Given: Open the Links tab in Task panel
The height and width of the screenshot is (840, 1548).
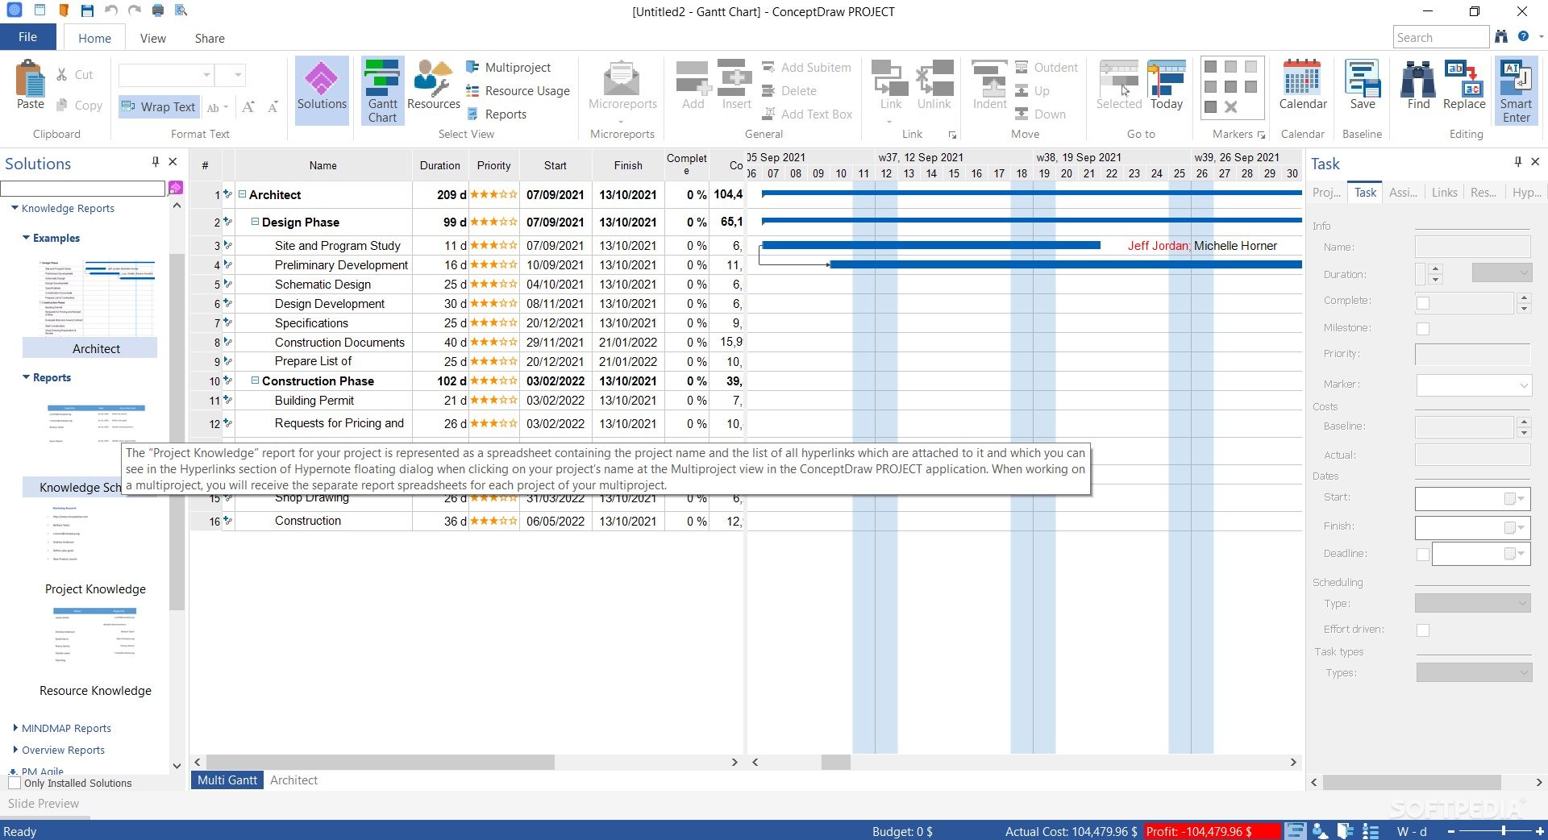Looking at the screenshot, I should (x=1444, y=193).
